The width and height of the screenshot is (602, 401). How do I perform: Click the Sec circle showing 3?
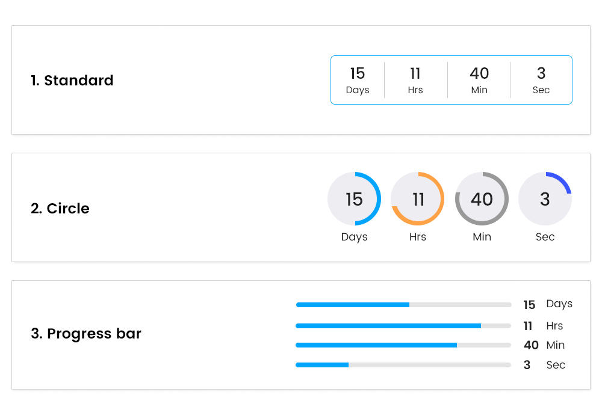pyautogui.click(x=545, y=199)
